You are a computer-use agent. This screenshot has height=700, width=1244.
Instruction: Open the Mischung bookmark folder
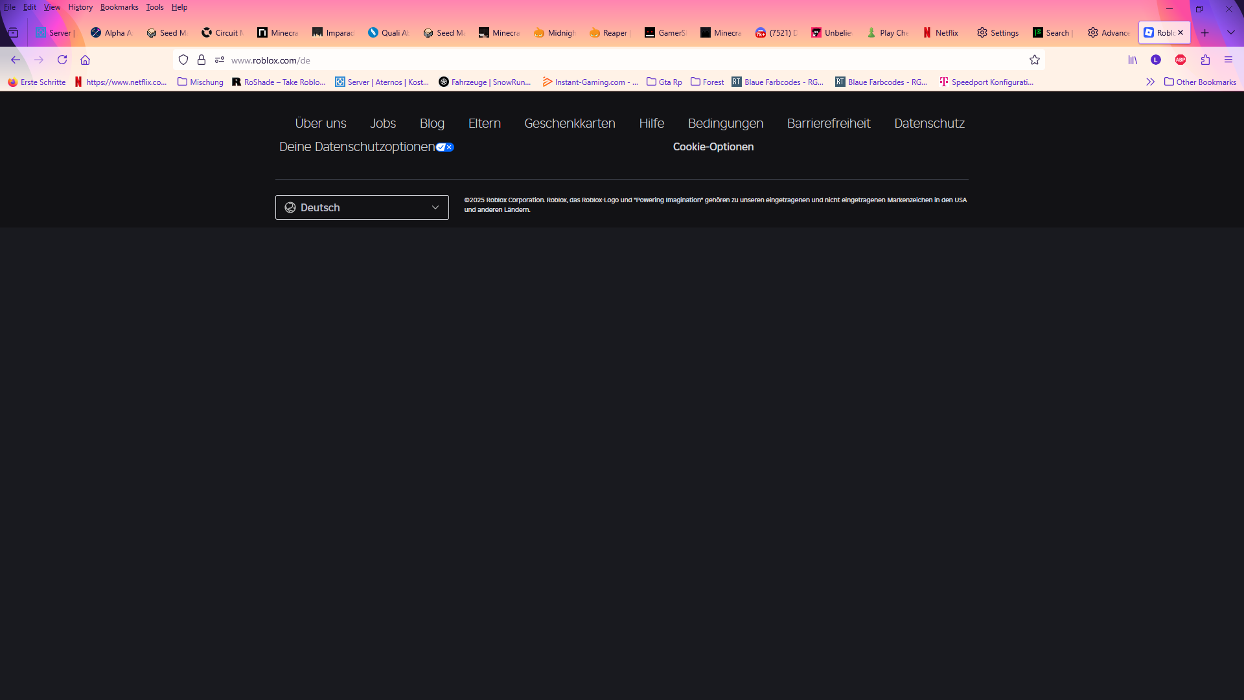tap(200, 82)
